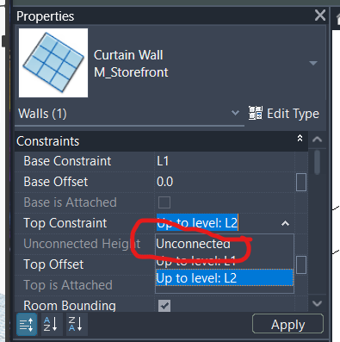This screenshot has width=340, height=342.
Task: Switch to categorized properties view
Action: pyautogui.click(x=27, y=325)
